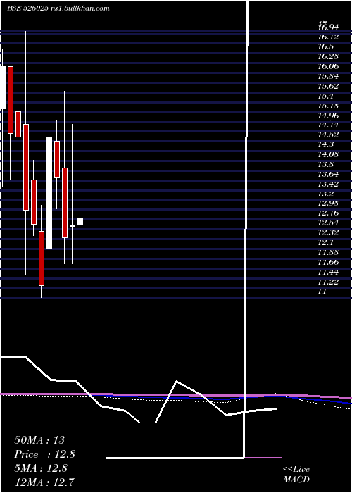The height and width of the screenshot is (493, 352).
Task: Click the lowest red candle near 11.22
Action: point(42,258)
